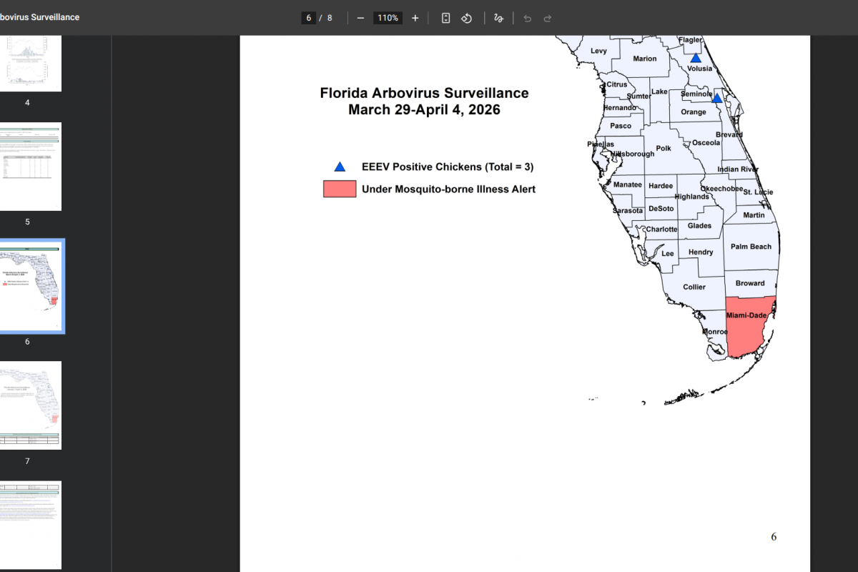858x572 pixels.
Task: Select the highlighted page 6 thumbnail
Action: coord(29,286)
